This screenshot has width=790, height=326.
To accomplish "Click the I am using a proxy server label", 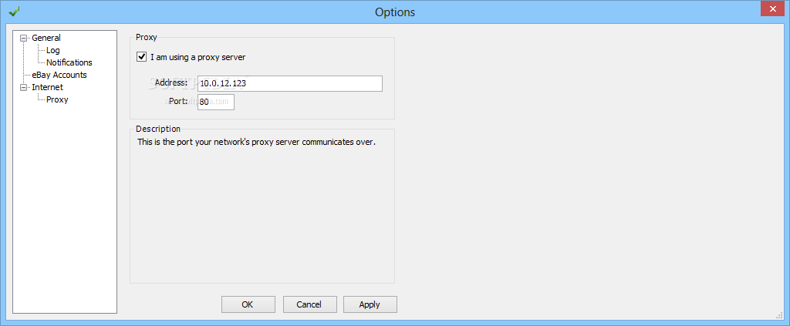I will coord(198,57).
